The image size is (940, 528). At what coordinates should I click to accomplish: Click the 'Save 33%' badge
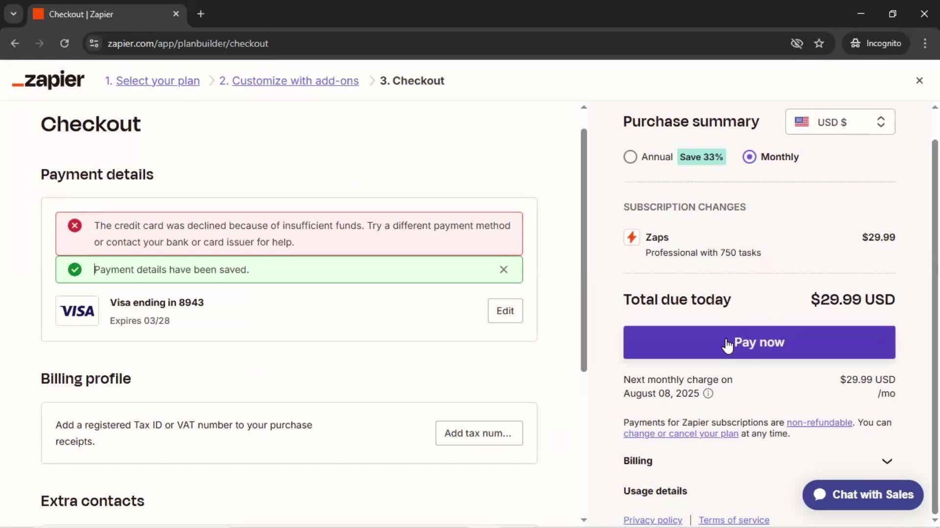tap(701, 157)
